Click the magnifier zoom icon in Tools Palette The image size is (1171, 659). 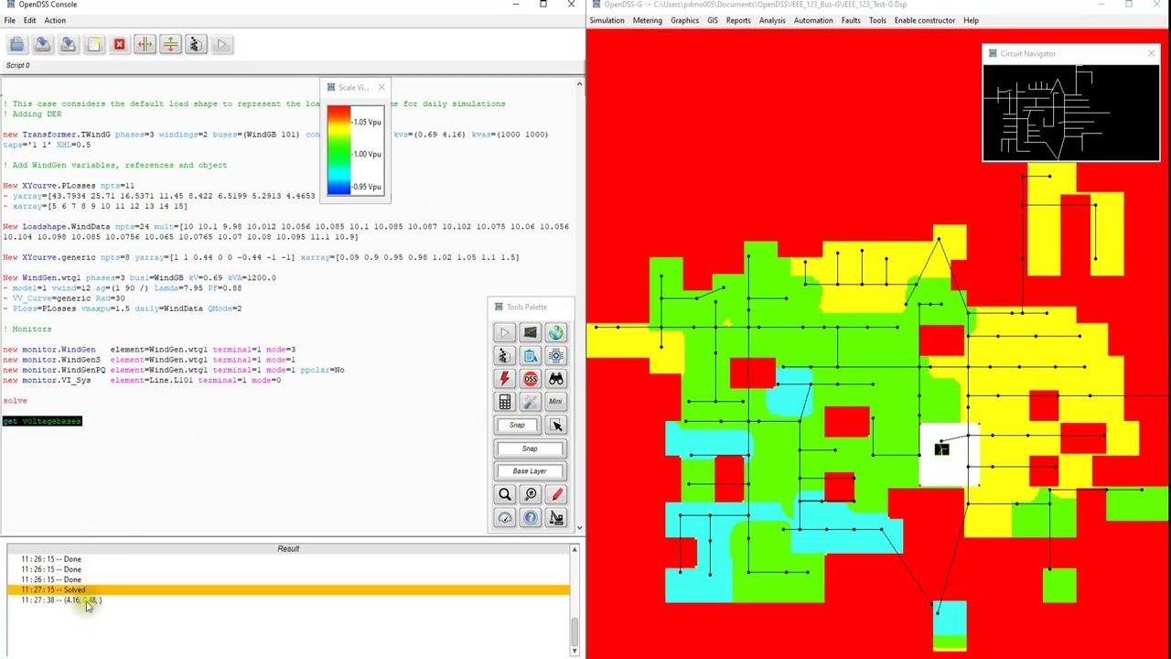click(x=504, y=494)
